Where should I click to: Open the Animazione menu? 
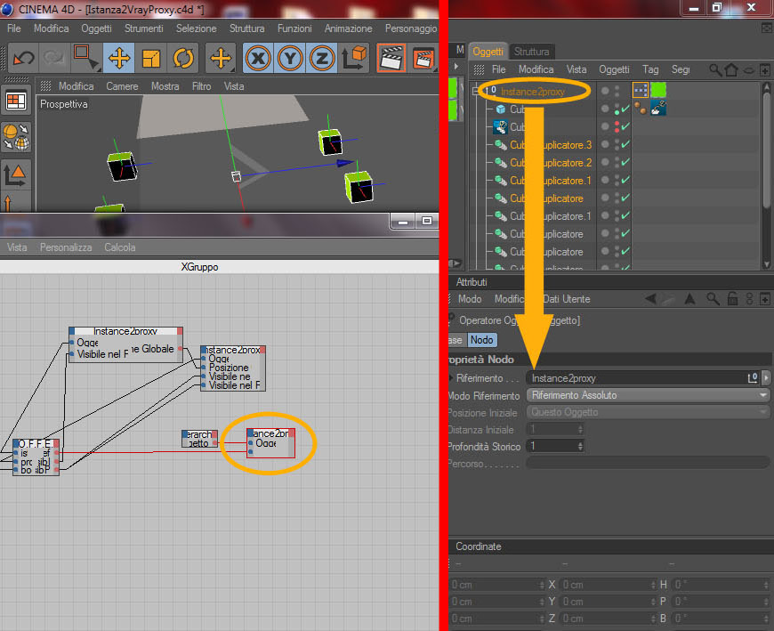pyautogui.click(x=348, y=28)
